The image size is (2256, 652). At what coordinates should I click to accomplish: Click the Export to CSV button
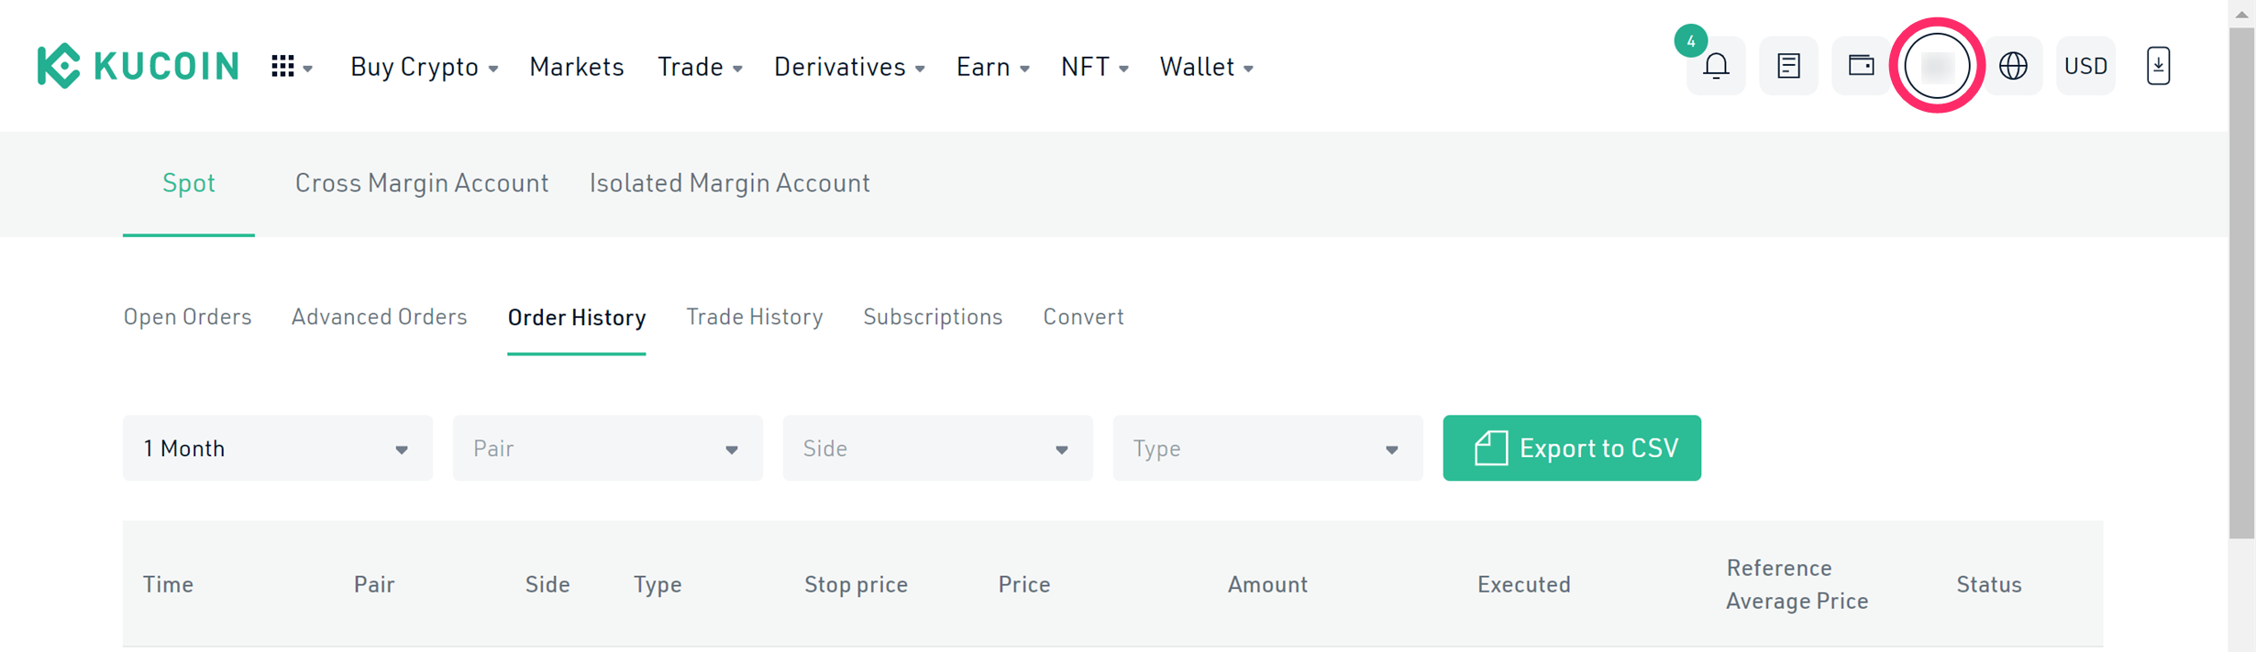1572,448
